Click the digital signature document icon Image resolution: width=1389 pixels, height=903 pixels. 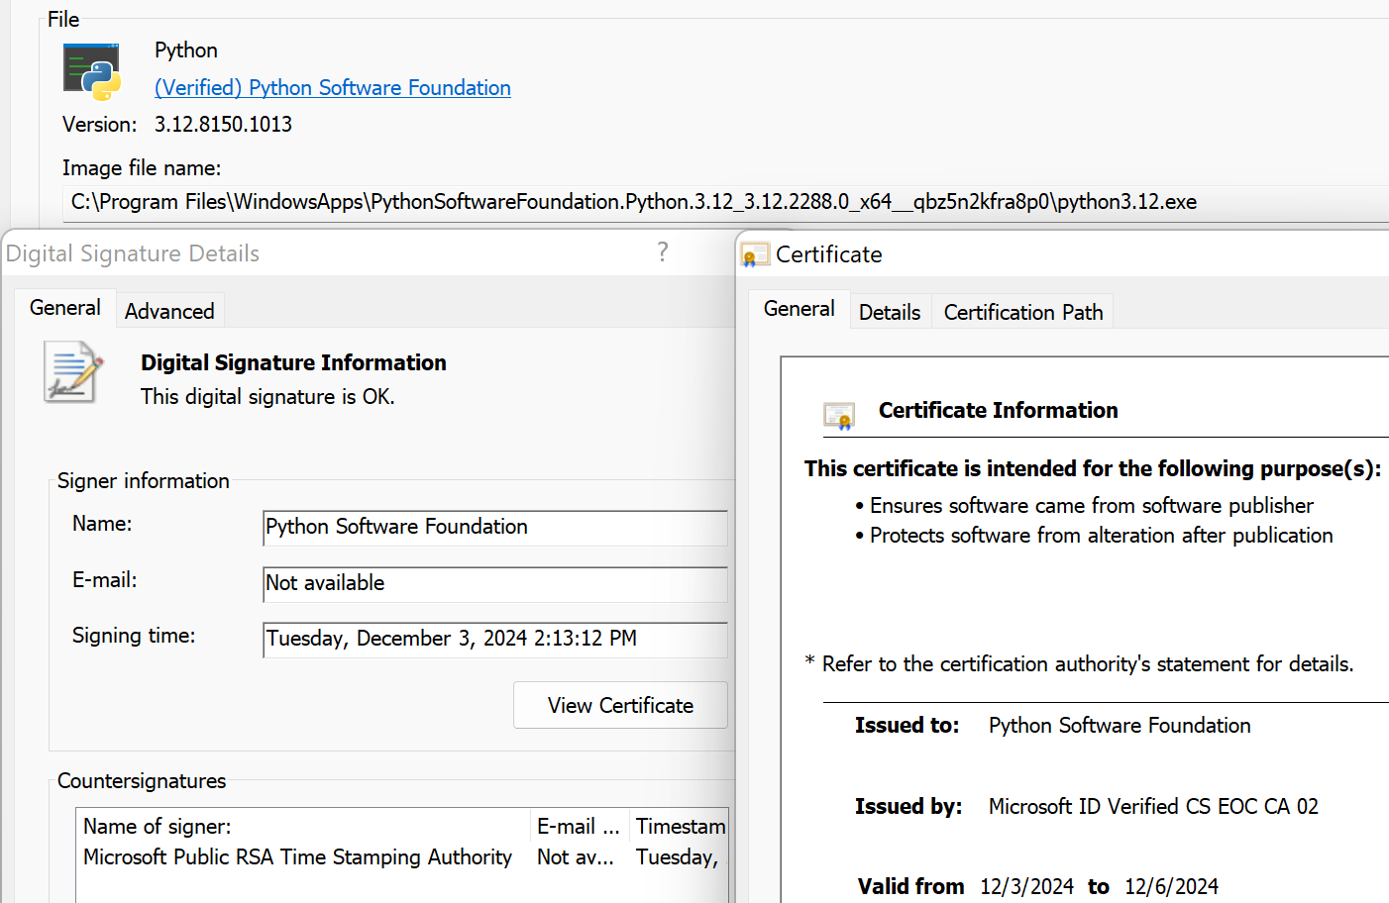pyautogui.click(x=73, y=372)
